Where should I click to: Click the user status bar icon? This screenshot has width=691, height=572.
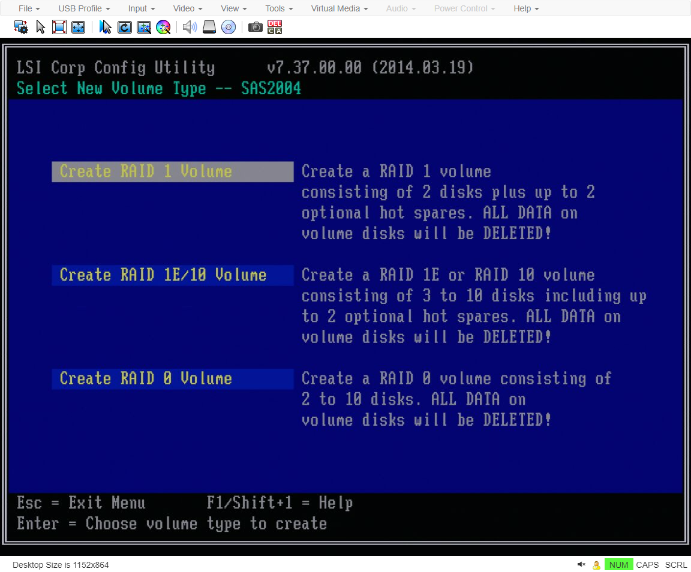coord(596,565)
